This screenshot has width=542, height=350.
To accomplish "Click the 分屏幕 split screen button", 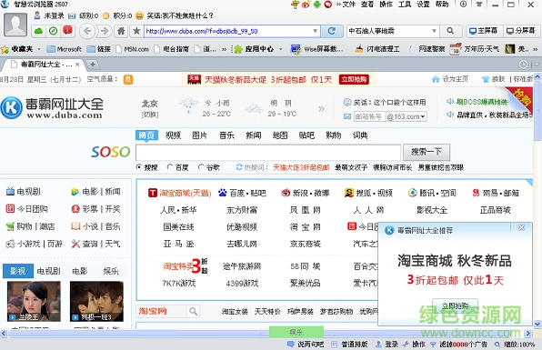I will click(x=520, y=31).
